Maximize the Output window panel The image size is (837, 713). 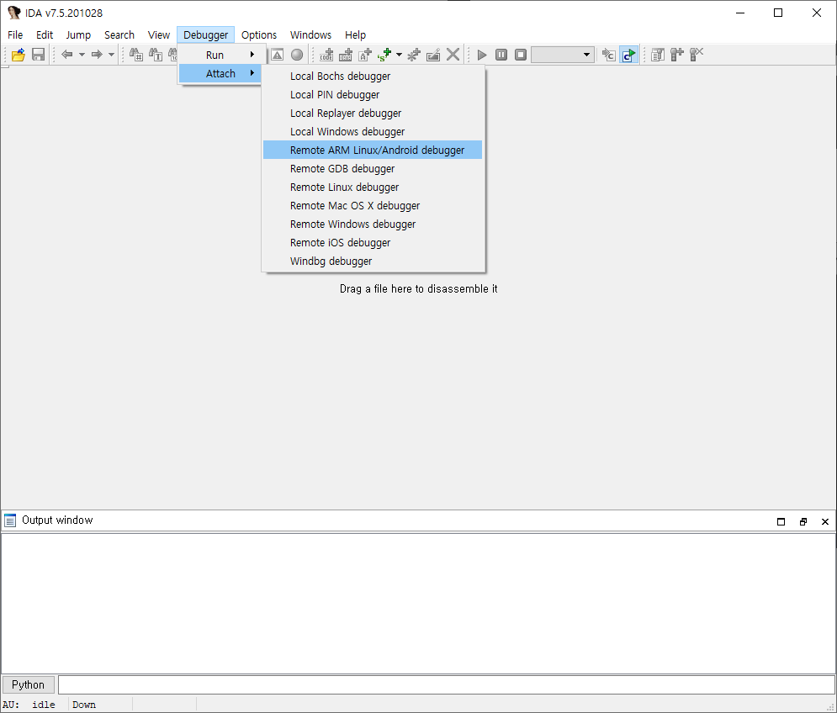click(781, 521)
